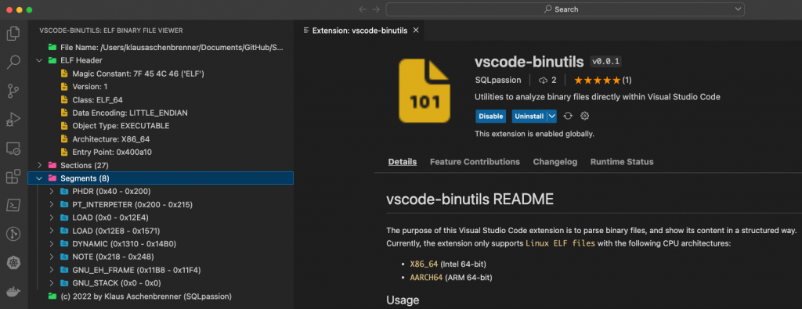Open the Search view in activity bar
This screenshot has width=802, height=309.
pyautogui.click(x=13, y=63)
